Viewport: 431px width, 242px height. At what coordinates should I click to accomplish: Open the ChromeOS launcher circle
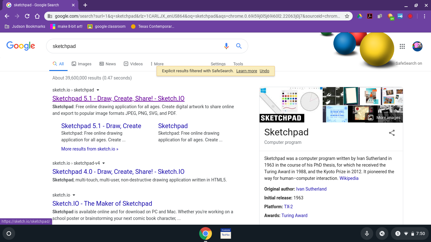(x=9, y=233)
